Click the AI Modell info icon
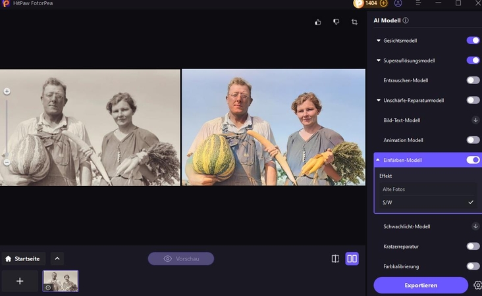Viewport: 482px width, 296px height. pos(406,20)
